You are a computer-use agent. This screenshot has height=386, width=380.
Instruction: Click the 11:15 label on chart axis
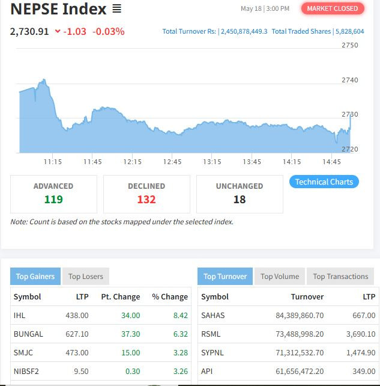(x=53, y=162)
